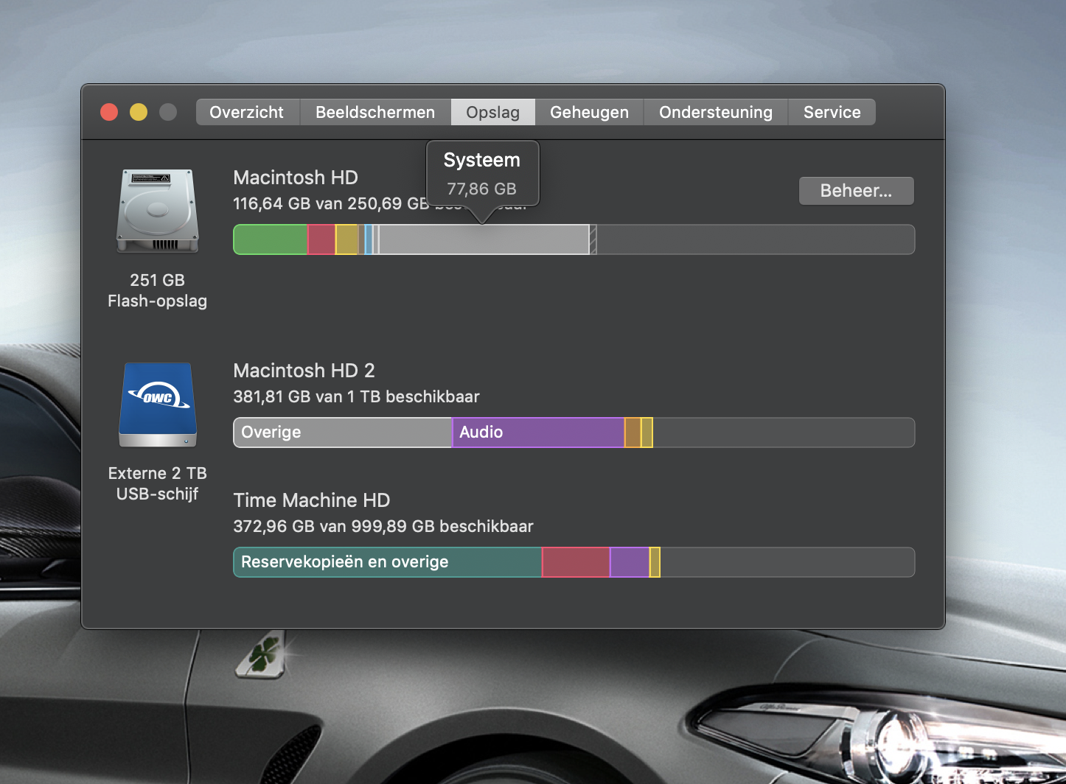Switch to the Overzicht tab
Image resolution: width=1066 pixels, height=784 pixels.
click(x=246, y=112)
